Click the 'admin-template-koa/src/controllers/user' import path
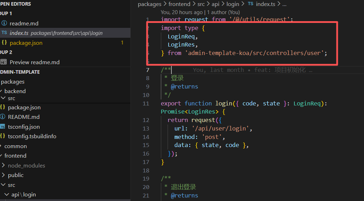Viewport: 364px width, 201px height. click(254, 53)
